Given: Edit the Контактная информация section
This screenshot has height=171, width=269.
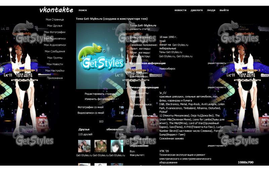Looking at the screenshot, I should tap(217, 63).
